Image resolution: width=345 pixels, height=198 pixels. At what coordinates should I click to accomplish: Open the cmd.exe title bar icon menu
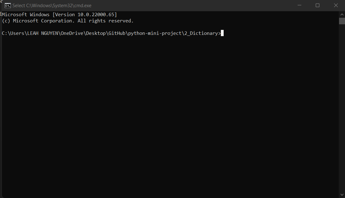8,5
